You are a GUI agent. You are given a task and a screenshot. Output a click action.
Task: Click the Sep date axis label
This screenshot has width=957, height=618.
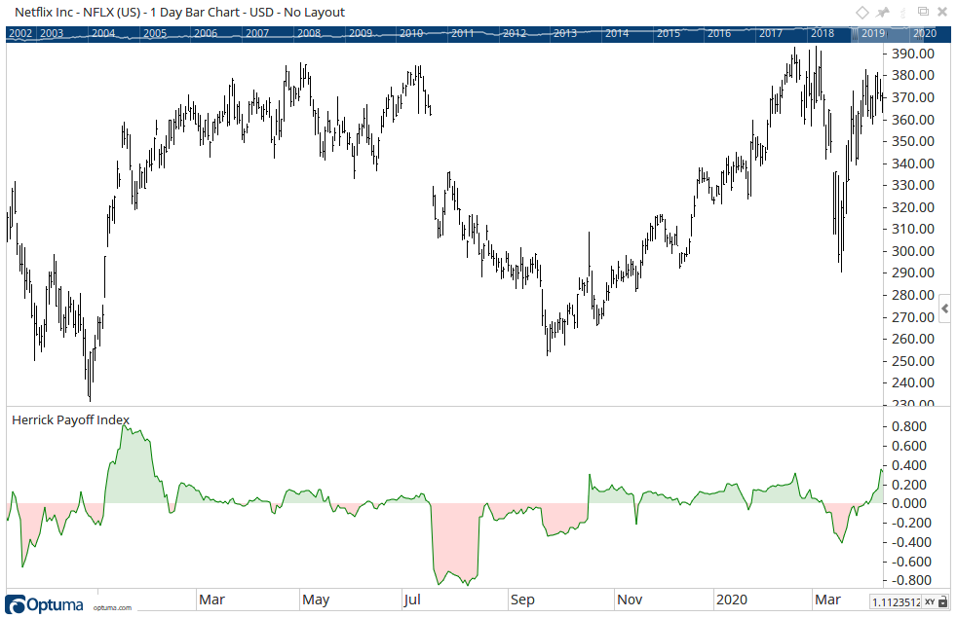522,600
